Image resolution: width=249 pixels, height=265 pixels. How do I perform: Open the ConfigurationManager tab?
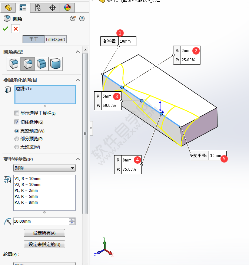coord(38,8)
